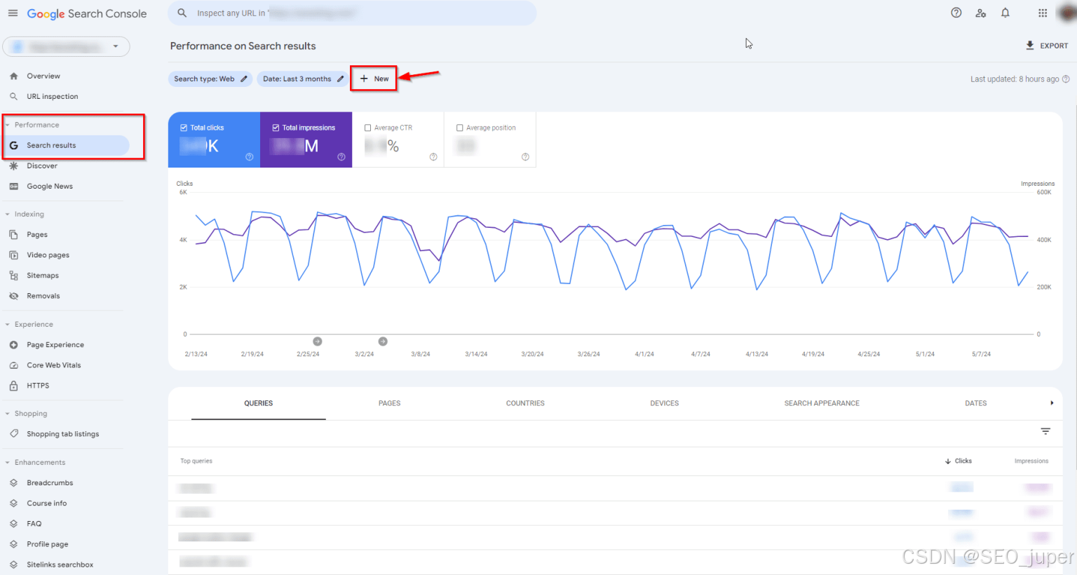The image size is (1077, 575).
Task: Click the Google News icon
Action: [13, 186]
